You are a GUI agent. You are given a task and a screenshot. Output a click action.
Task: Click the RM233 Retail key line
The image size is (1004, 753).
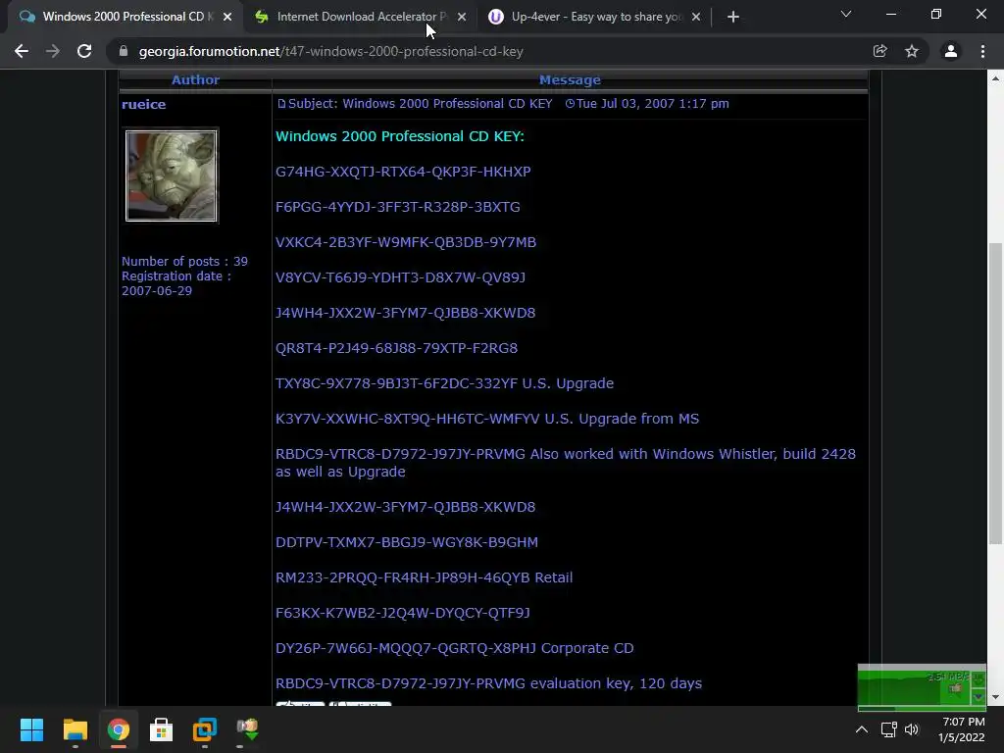[x=424, y=577]
